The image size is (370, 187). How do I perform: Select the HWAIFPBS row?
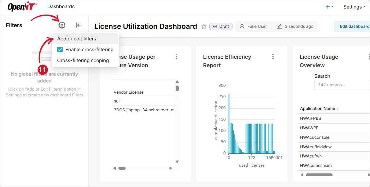click(x=334, y=118)
